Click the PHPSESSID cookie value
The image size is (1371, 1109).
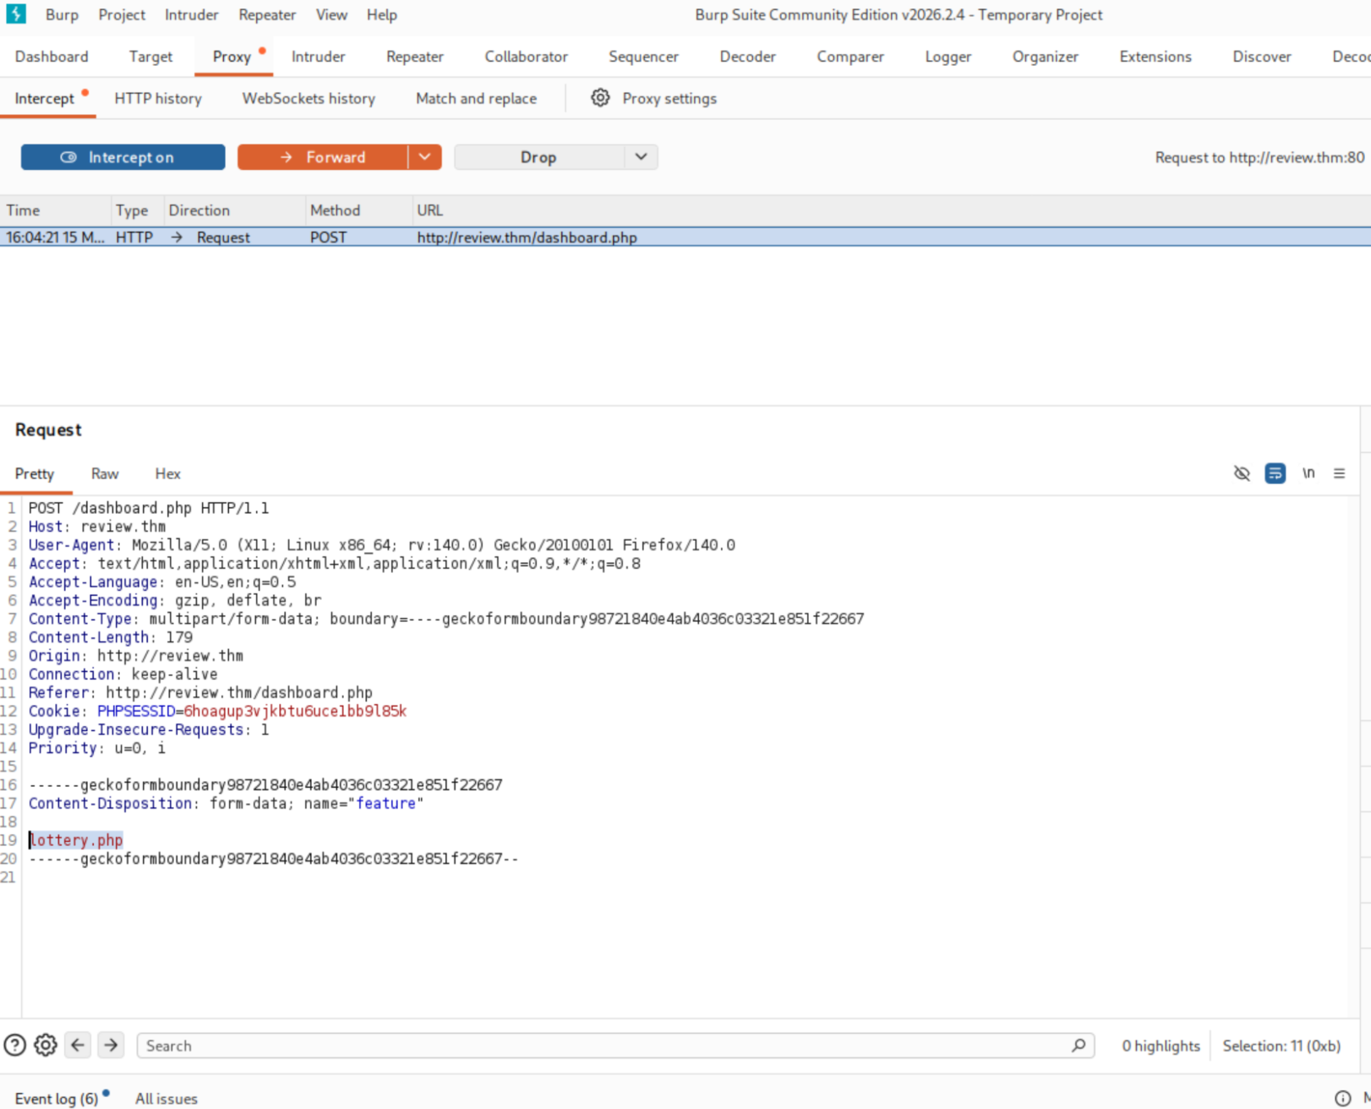pos(295,711)
